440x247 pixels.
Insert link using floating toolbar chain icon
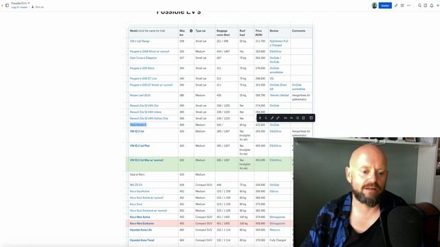coord(278,118)
